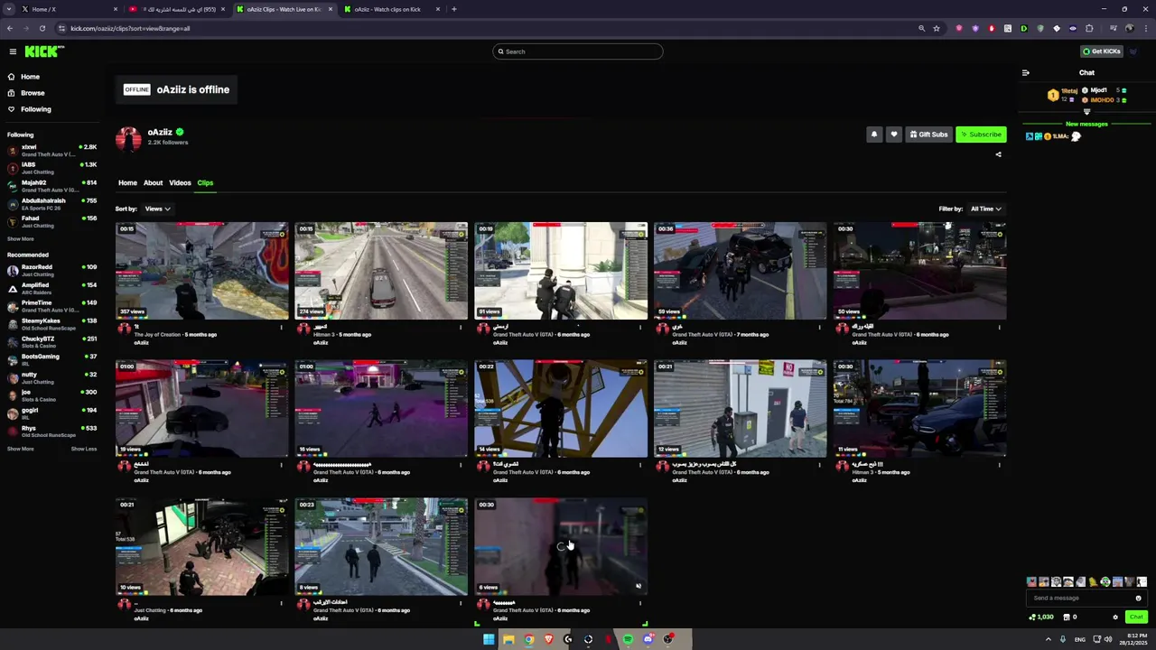Collapse the chat panel with the arrow icon
Viewport: 1156px width, 650px height.
(1025, 73)
